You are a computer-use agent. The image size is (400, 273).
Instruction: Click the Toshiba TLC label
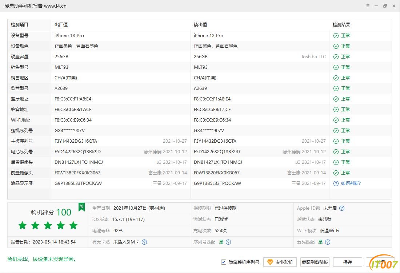tap(313, 57)
